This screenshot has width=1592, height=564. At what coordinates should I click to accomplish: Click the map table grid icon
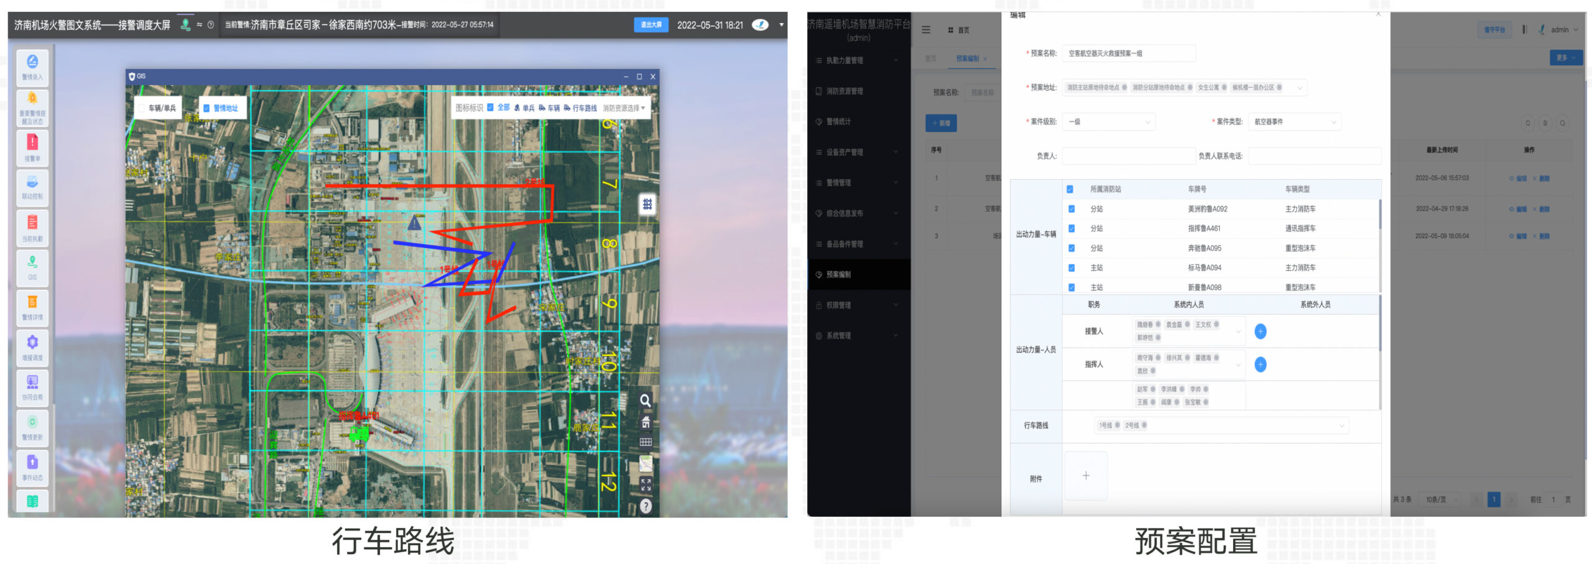click(646, 442)
